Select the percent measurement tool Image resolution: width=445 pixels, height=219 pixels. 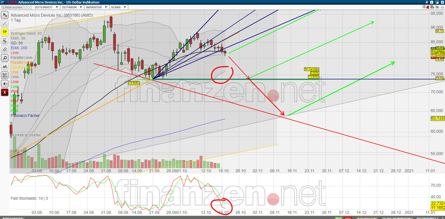point(5,41)
